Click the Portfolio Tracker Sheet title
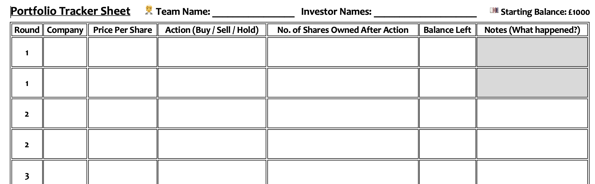Screen dimensions: 595x184 click(x=70, y=11)
